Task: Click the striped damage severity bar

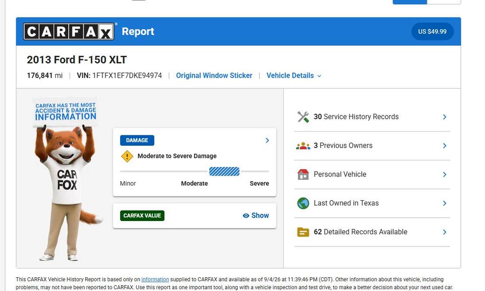Action: 224,171
